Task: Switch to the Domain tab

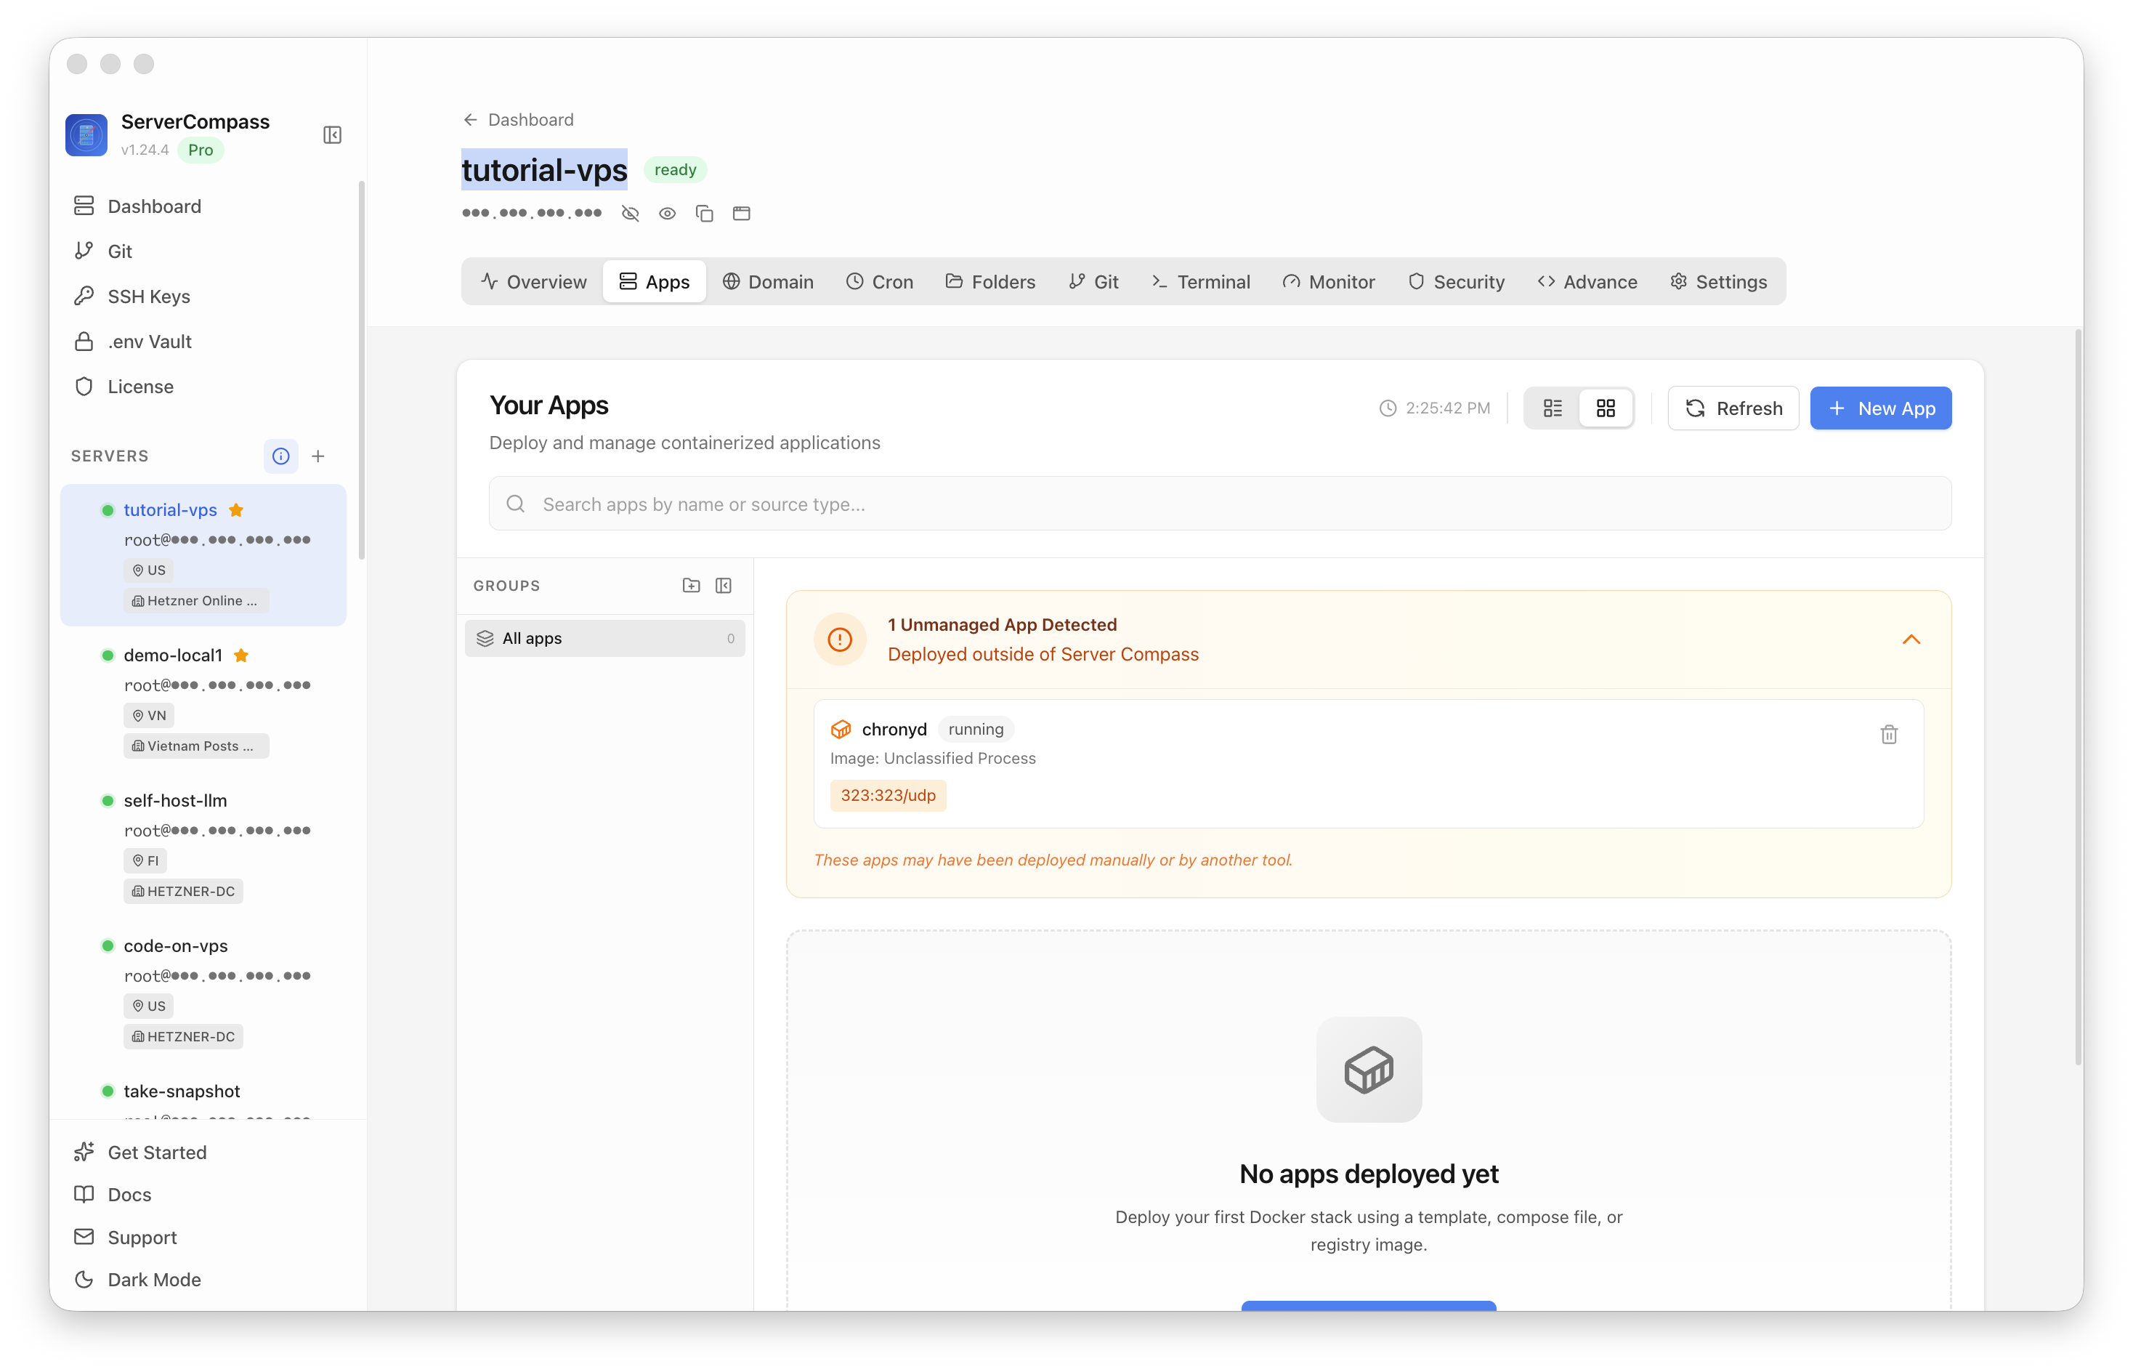Action: coord(768,281)
